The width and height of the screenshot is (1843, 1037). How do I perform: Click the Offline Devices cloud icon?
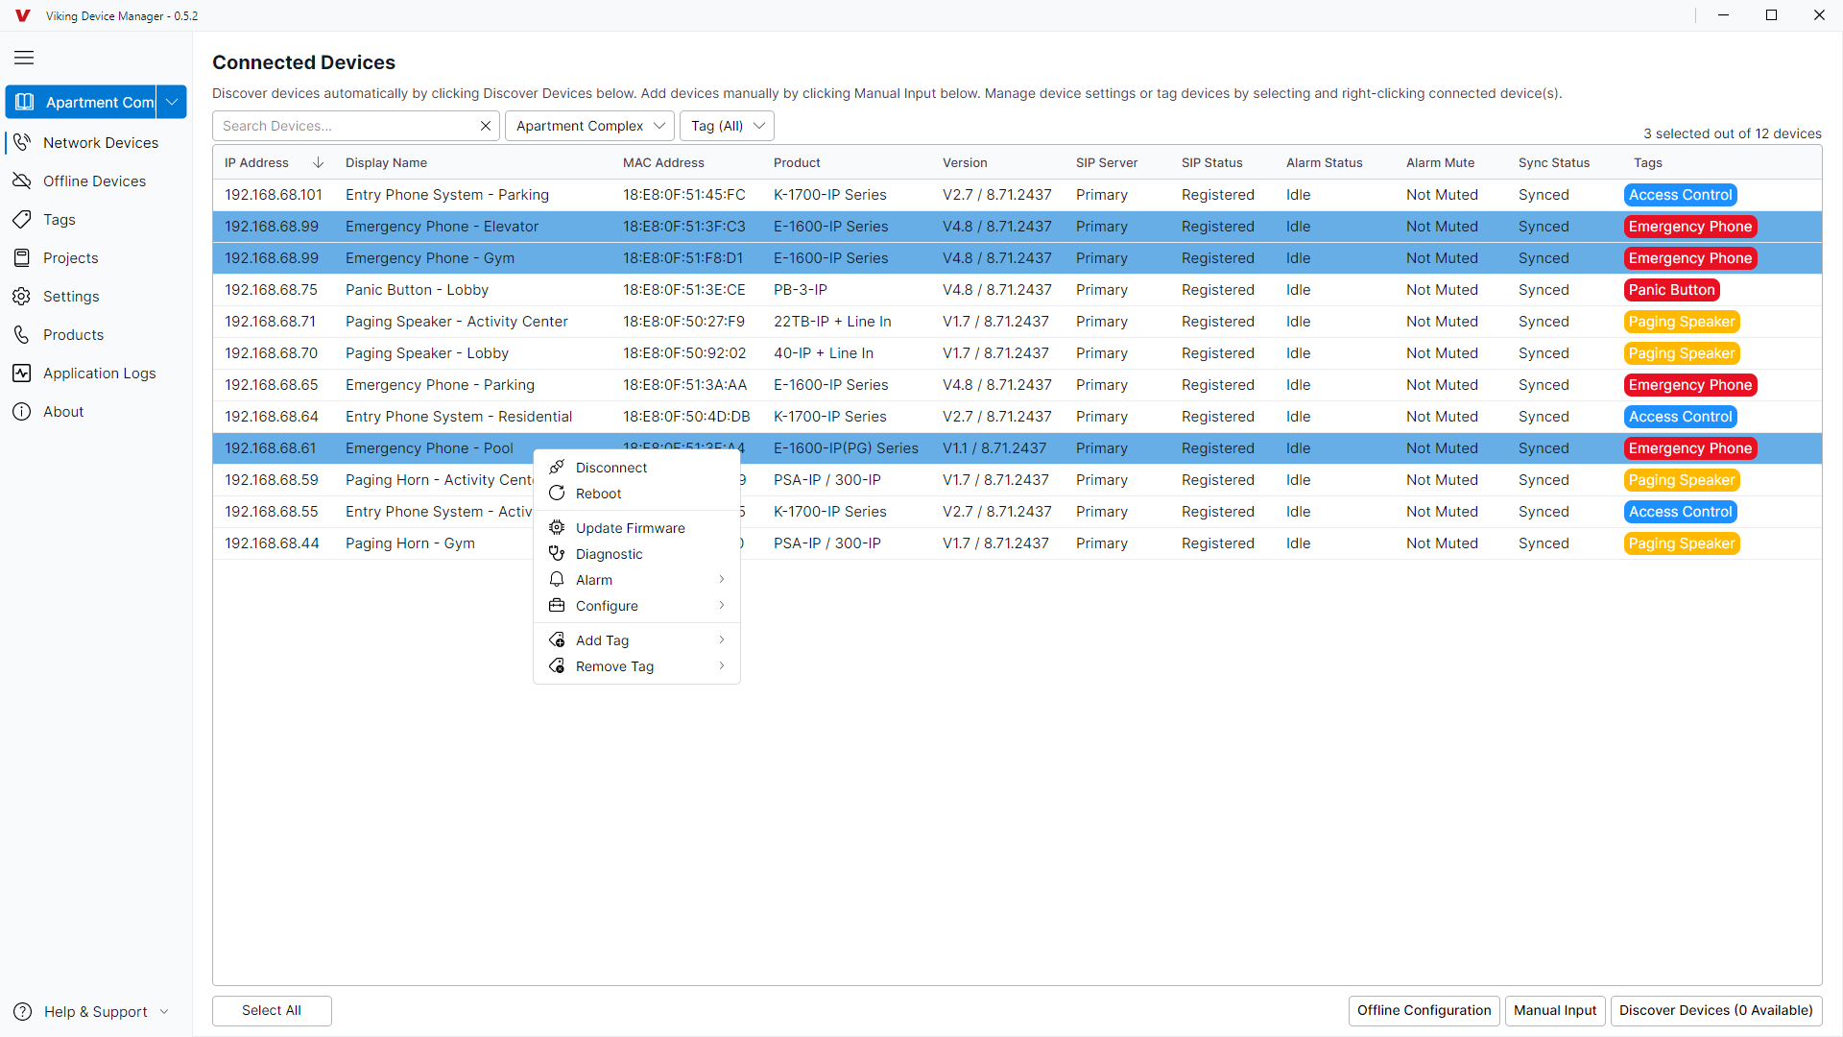pyautogui.click(x=22, y=181)
